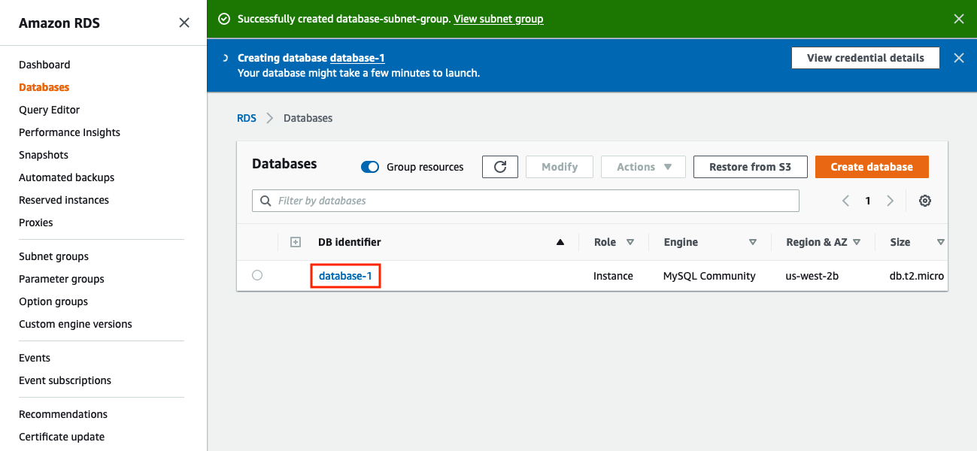Click View credential details button
Image resolution: width=977 pixels, height=451 pixels.
pos(866,58)
